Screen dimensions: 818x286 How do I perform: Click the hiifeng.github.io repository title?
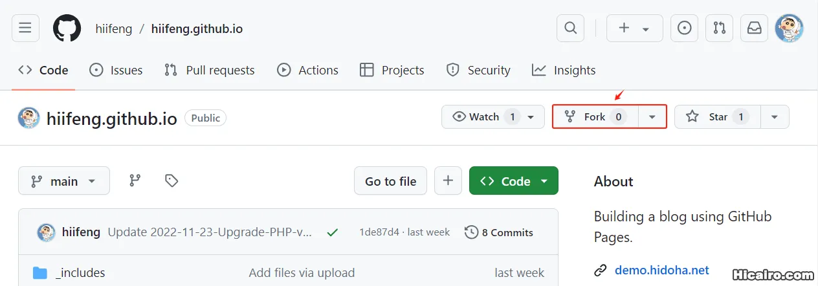click(x=112, y=118)
